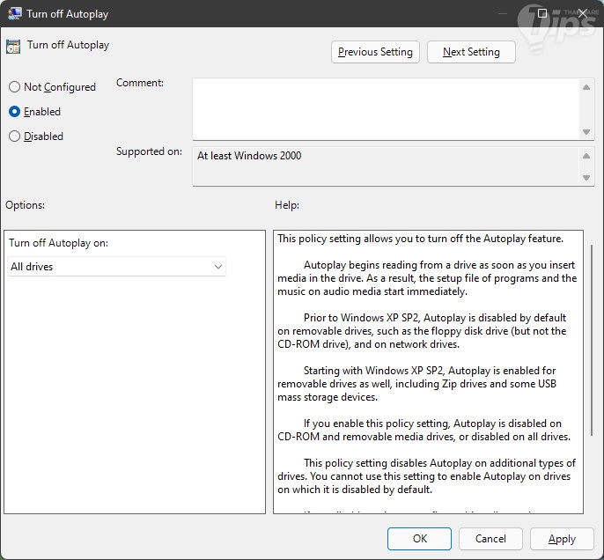Maximize the Turn off Autoplay window

(x=542, y=13)
